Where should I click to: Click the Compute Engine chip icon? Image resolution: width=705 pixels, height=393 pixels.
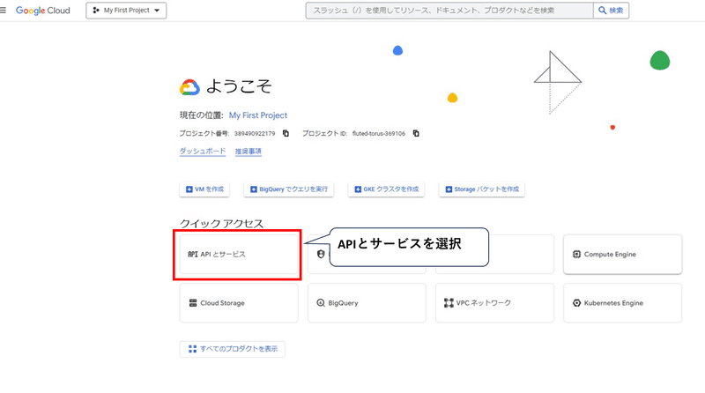click(x=577, y=254)
